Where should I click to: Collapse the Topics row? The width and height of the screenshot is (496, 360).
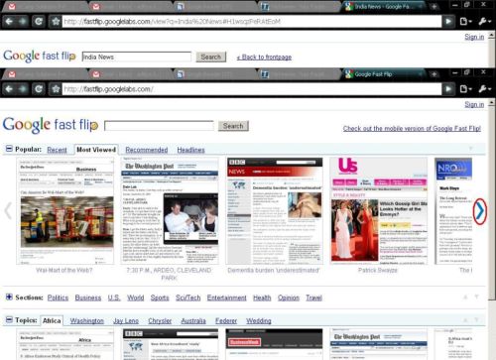(9, 319)
